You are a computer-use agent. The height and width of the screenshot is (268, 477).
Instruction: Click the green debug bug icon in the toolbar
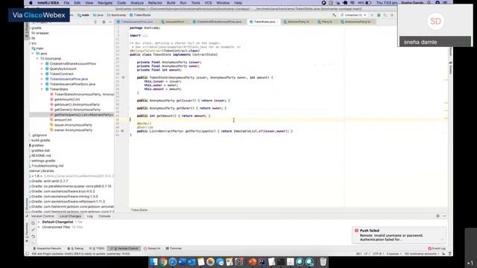[379, 15]
